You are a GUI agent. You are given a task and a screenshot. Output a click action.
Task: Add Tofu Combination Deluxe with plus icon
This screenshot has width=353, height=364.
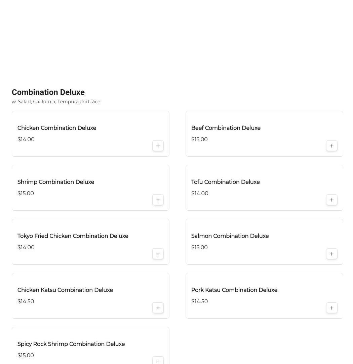332,200
